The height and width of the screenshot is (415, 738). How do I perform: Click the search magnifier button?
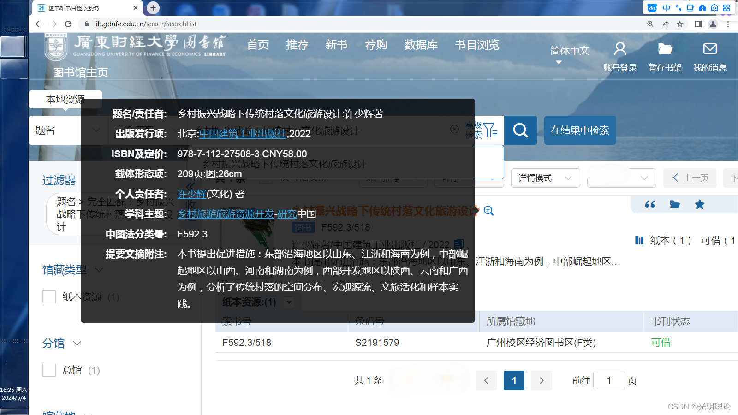coord(520,130)
